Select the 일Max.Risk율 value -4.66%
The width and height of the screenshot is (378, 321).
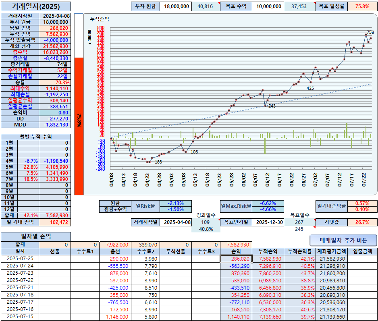pyautogui.click(x=268, y=209)
